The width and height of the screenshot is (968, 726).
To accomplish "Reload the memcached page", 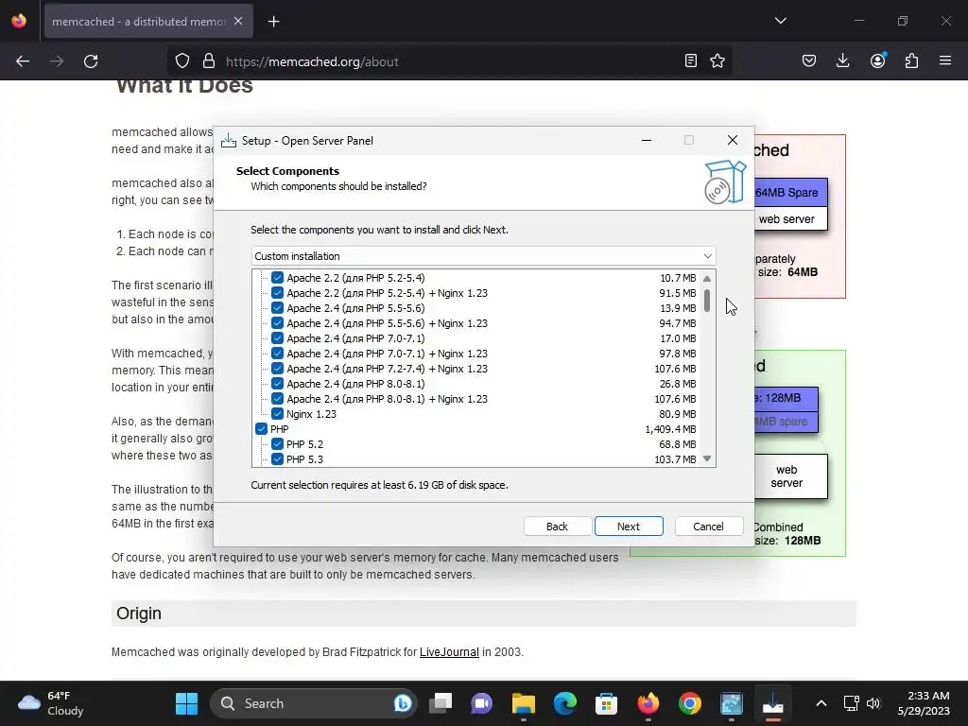I will 91,61.
